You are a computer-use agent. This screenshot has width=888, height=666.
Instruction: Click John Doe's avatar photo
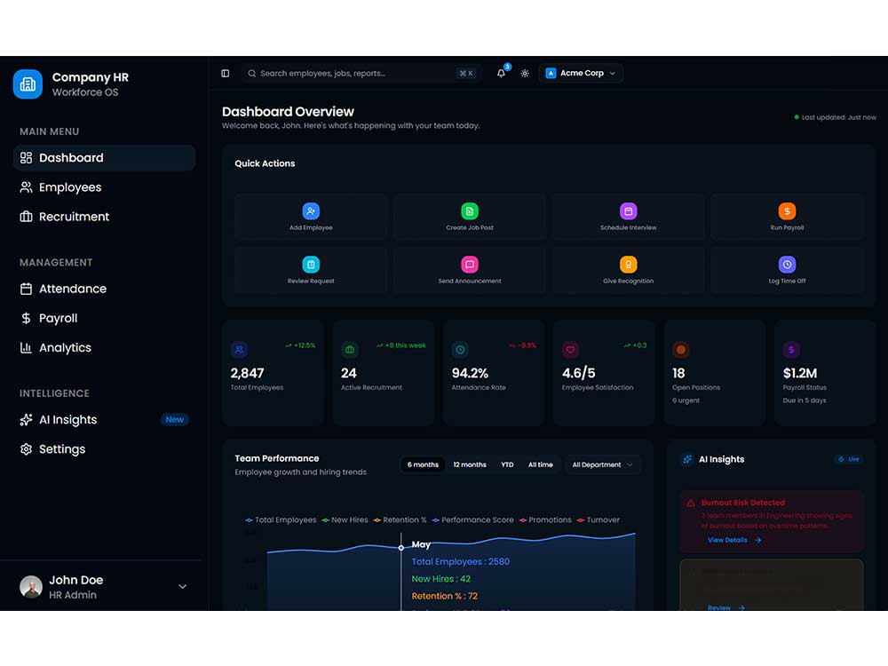[x=31, y=587]
